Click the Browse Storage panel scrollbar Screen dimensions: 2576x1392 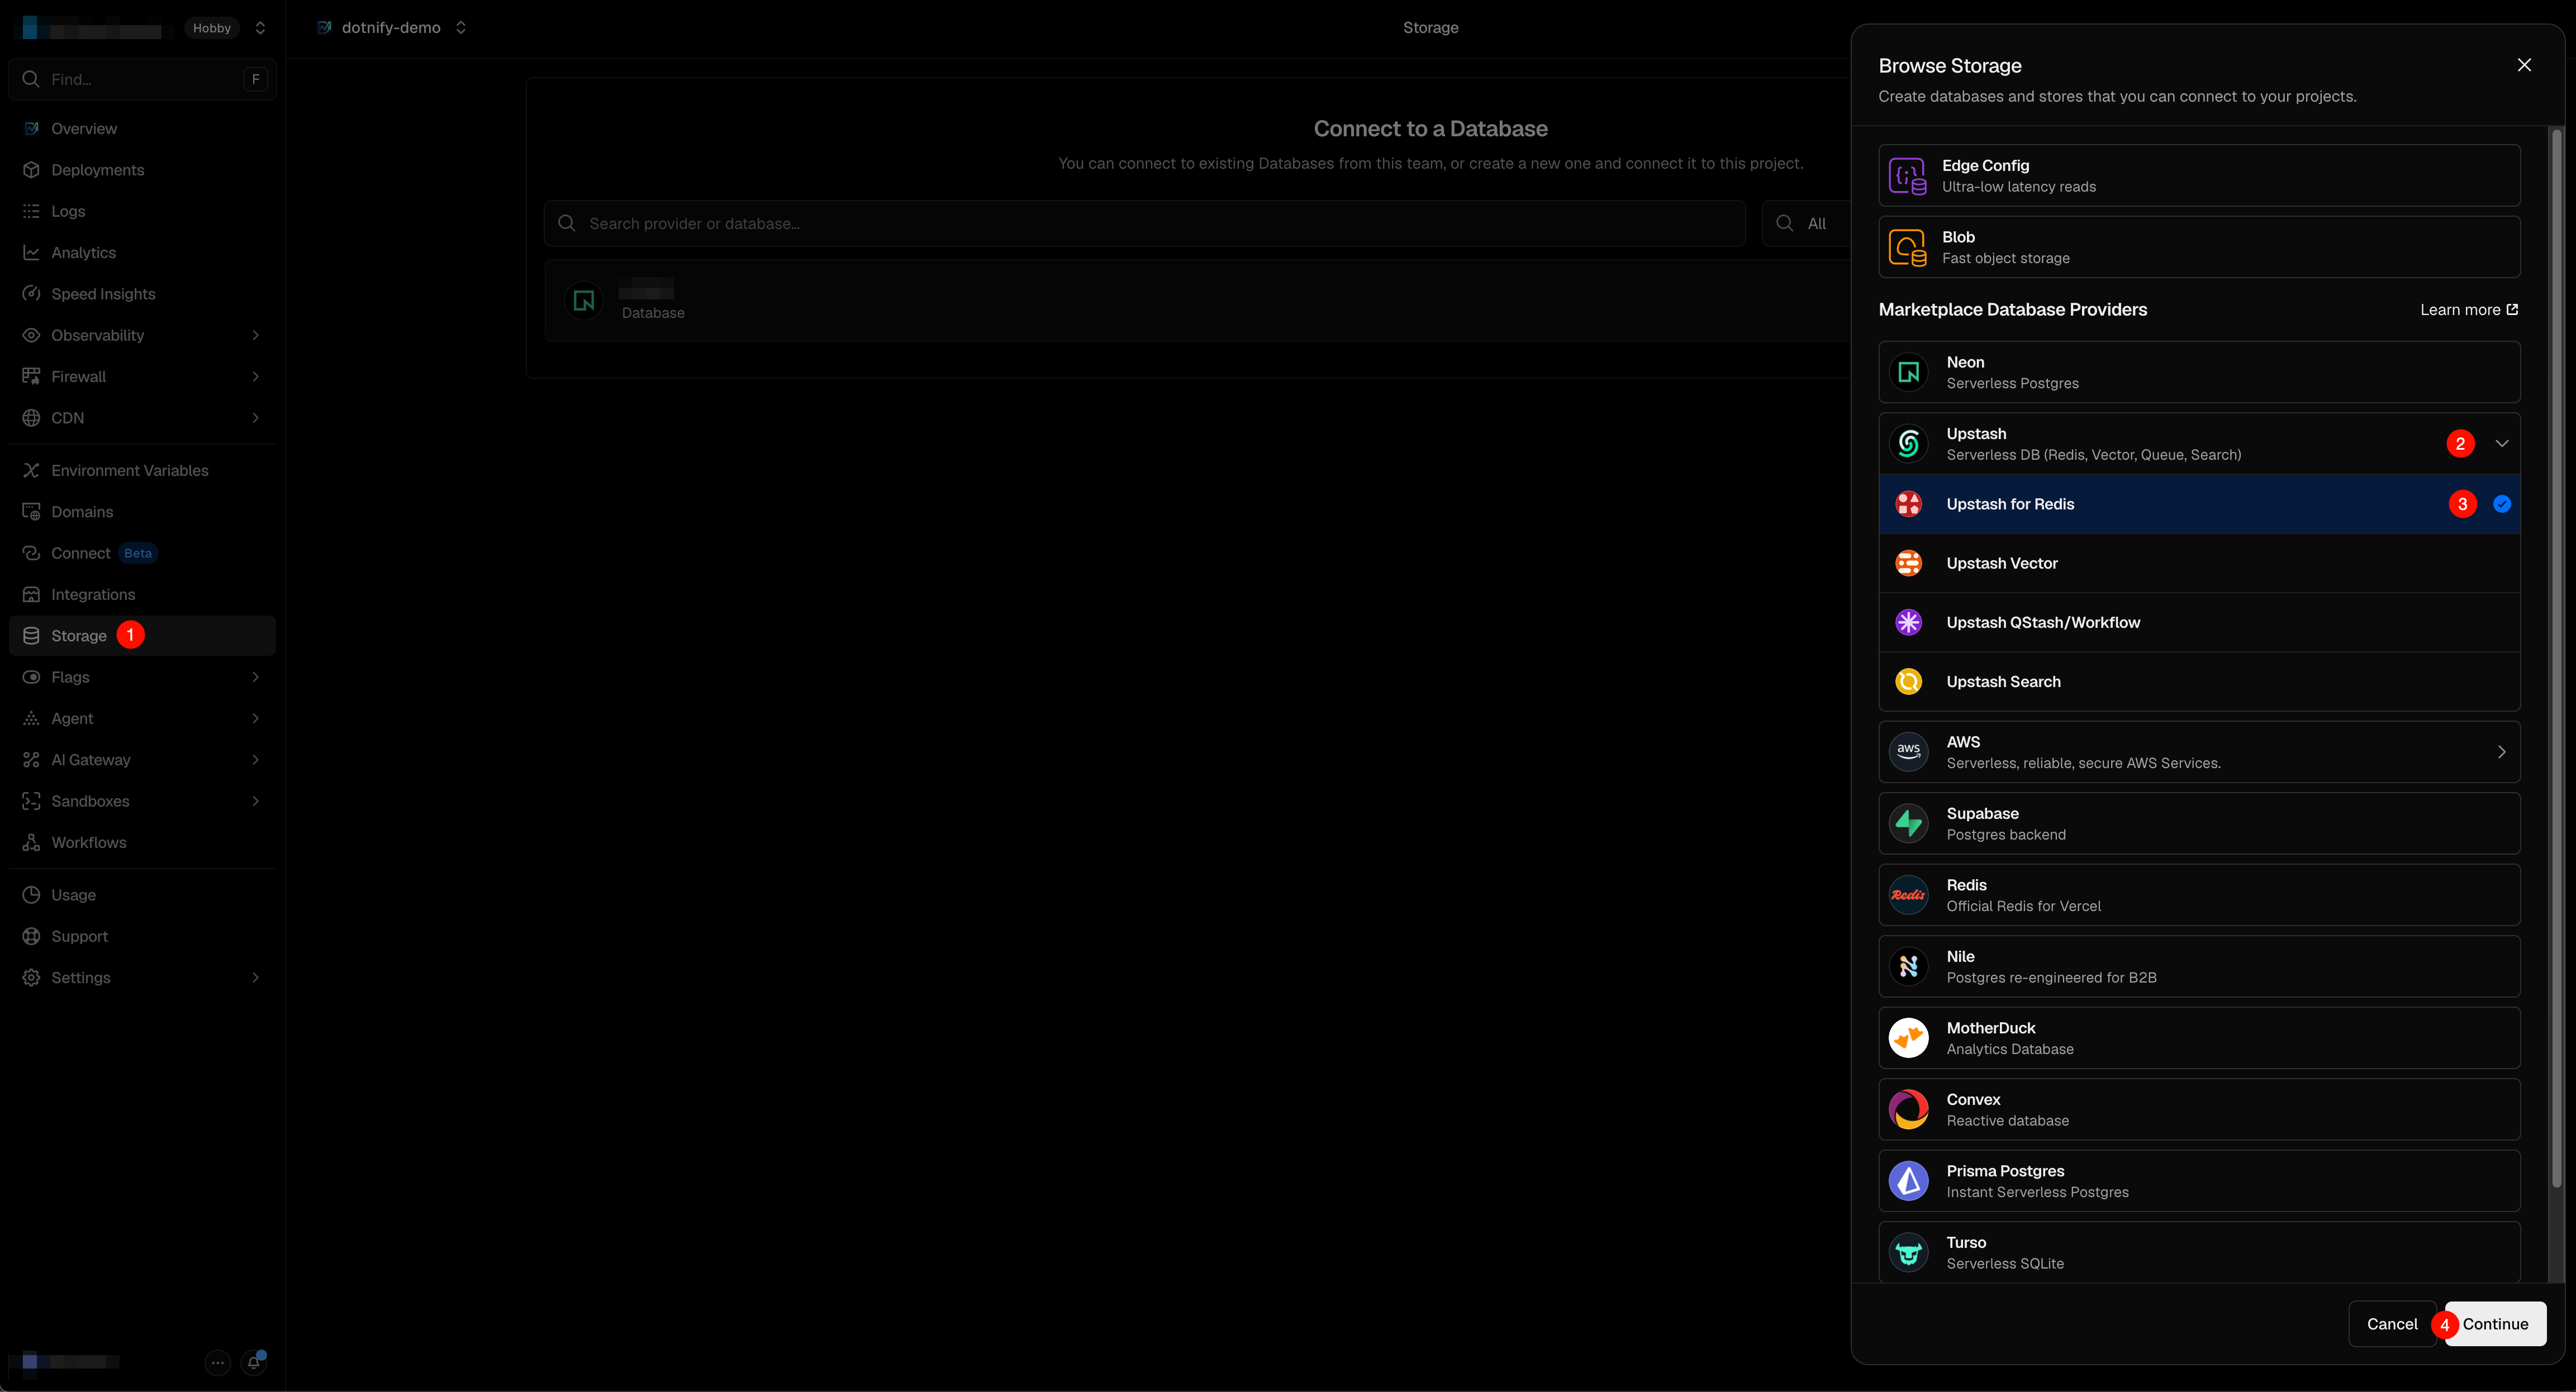coord(2557,658)
